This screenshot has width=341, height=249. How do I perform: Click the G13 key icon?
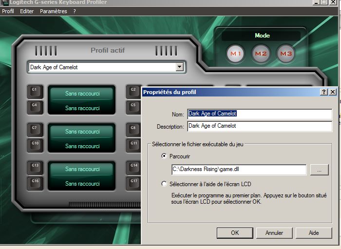[x=35, y=168]
